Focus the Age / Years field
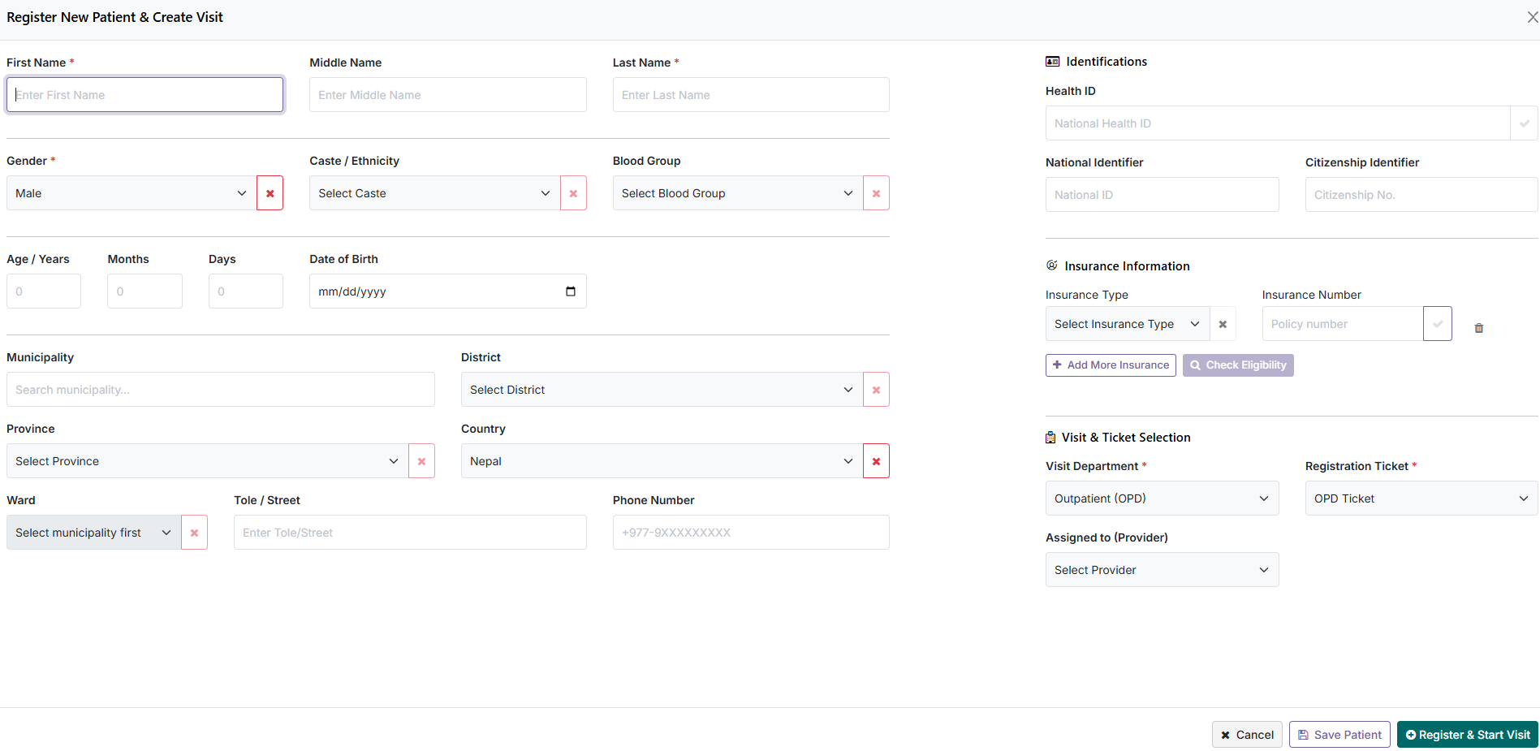 [x=44, y=291]
